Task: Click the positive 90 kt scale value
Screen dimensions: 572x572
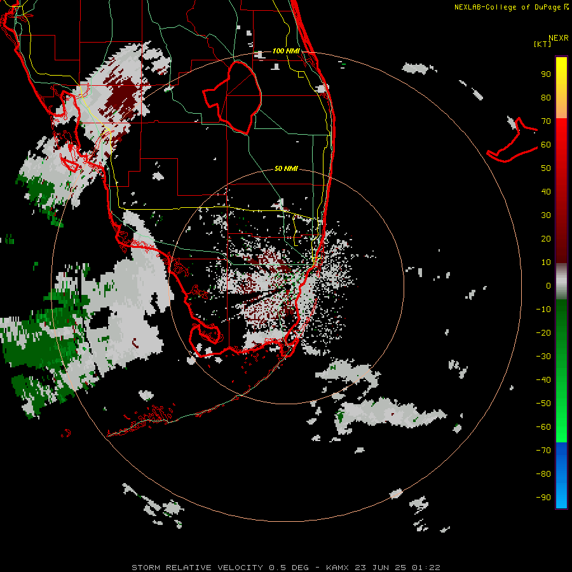Action: (x=546, y=74)
